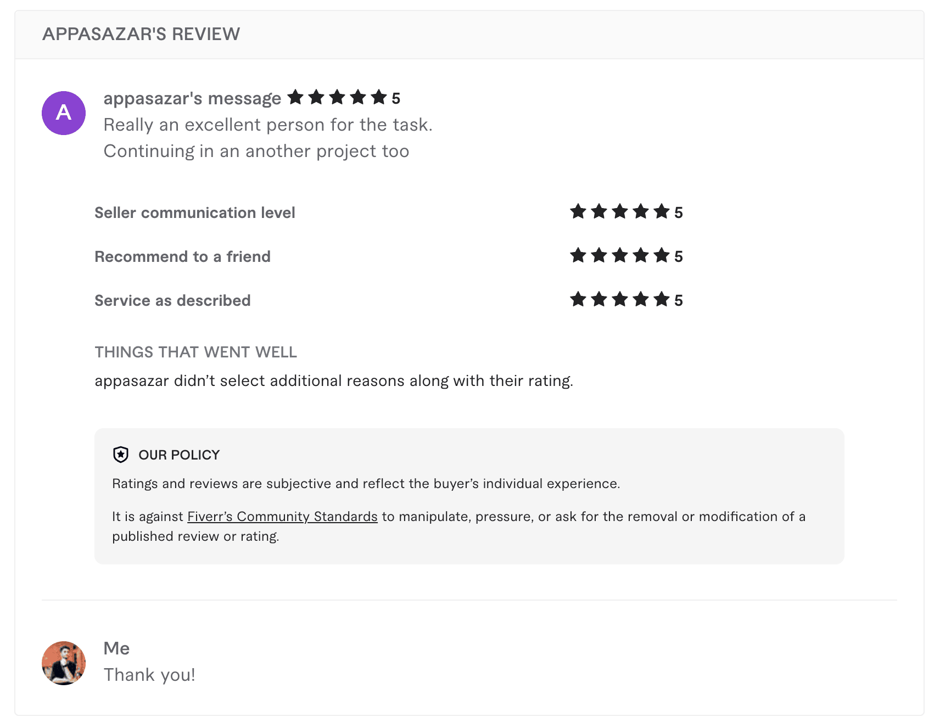
Task: Open the Fiverr's Community Standards link
Action: click(282, 516)
